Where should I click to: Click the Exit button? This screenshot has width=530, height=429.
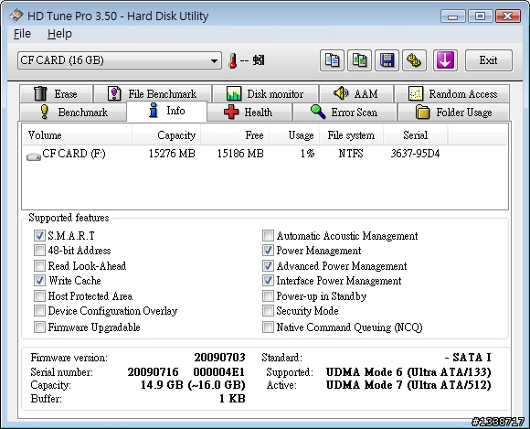489,60
